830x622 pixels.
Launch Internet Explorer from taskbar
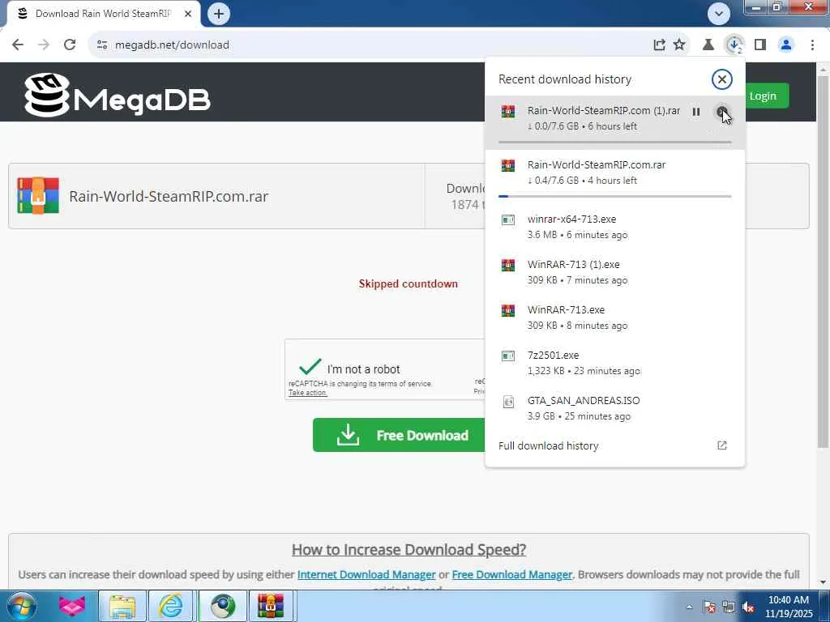(171, 606)
